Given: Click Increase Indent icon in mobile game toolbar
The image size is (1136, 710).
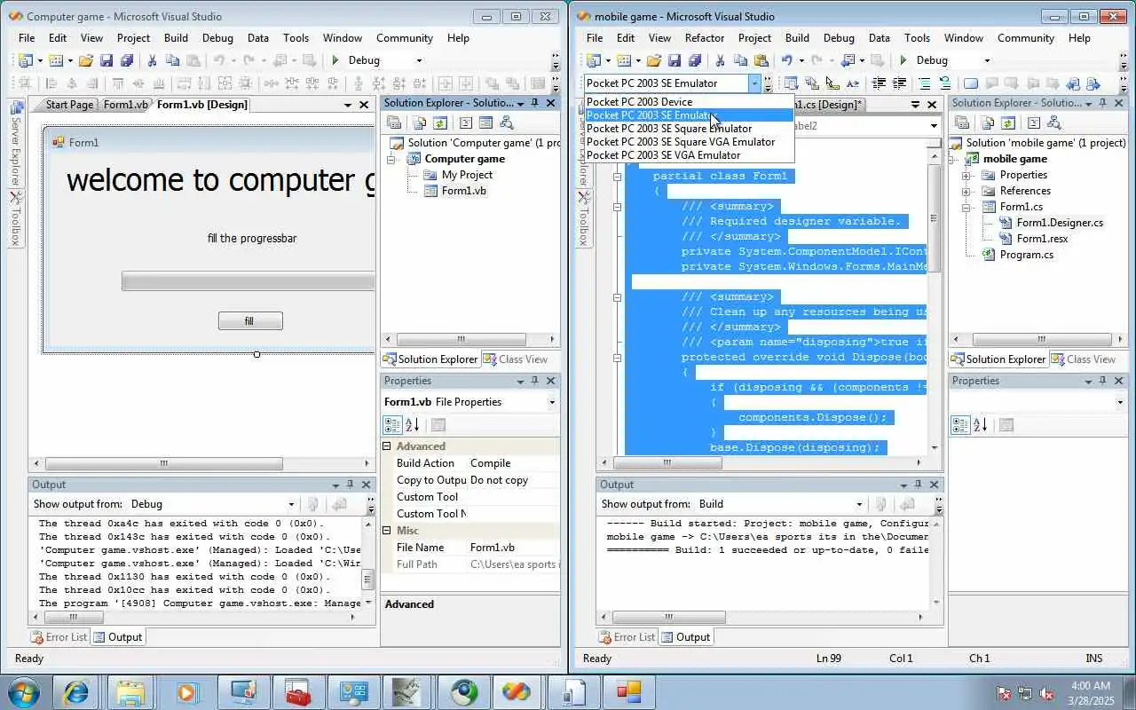Looking at the screenshot, I should click(899, 83).
